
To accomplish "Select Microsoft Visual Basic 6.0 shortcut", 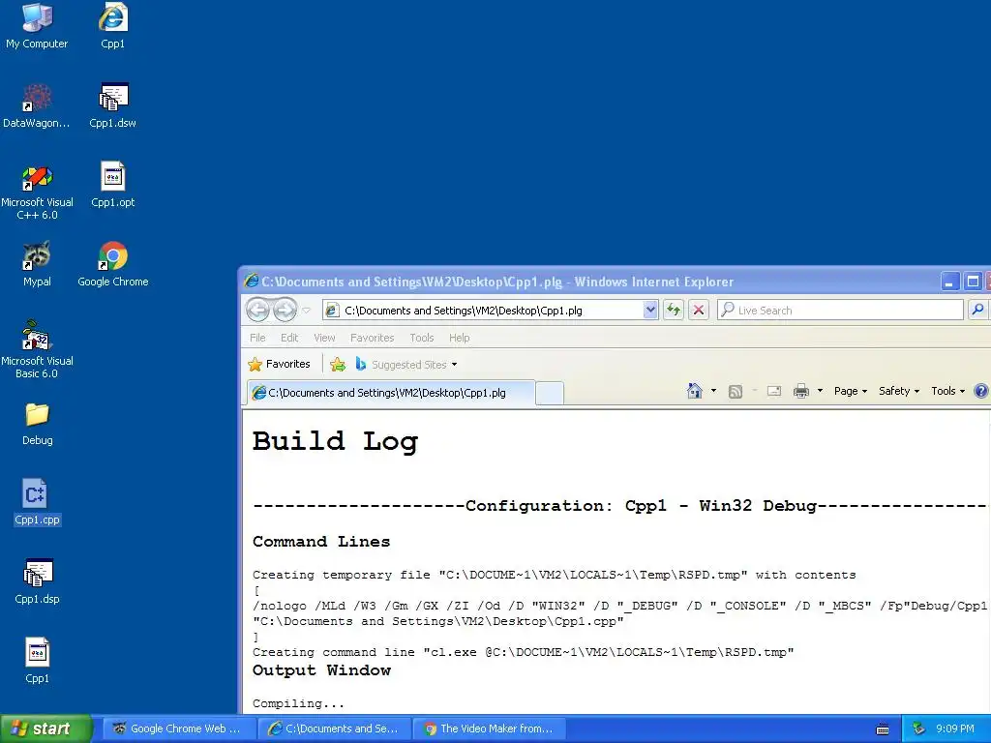I will 37,349.
